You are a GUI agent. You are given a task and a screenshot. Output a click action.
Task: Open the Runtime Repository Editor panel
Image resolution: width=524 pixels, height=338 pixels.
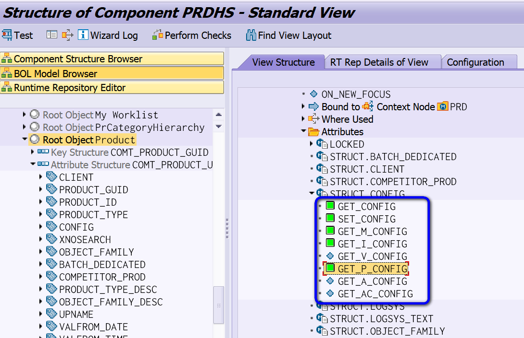pos(112,88)
